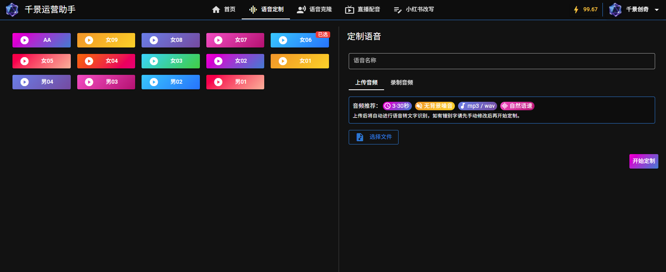Select the 女01 voice label
The height and width of the screenshot is (272, 666).
click(306, 61)
